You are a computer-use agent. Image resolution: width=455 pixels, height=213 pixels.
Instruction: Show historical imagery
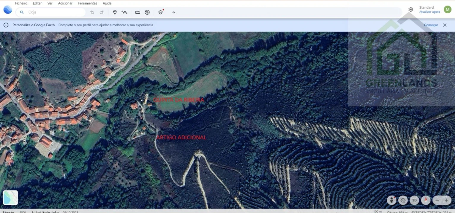point(147,12)
